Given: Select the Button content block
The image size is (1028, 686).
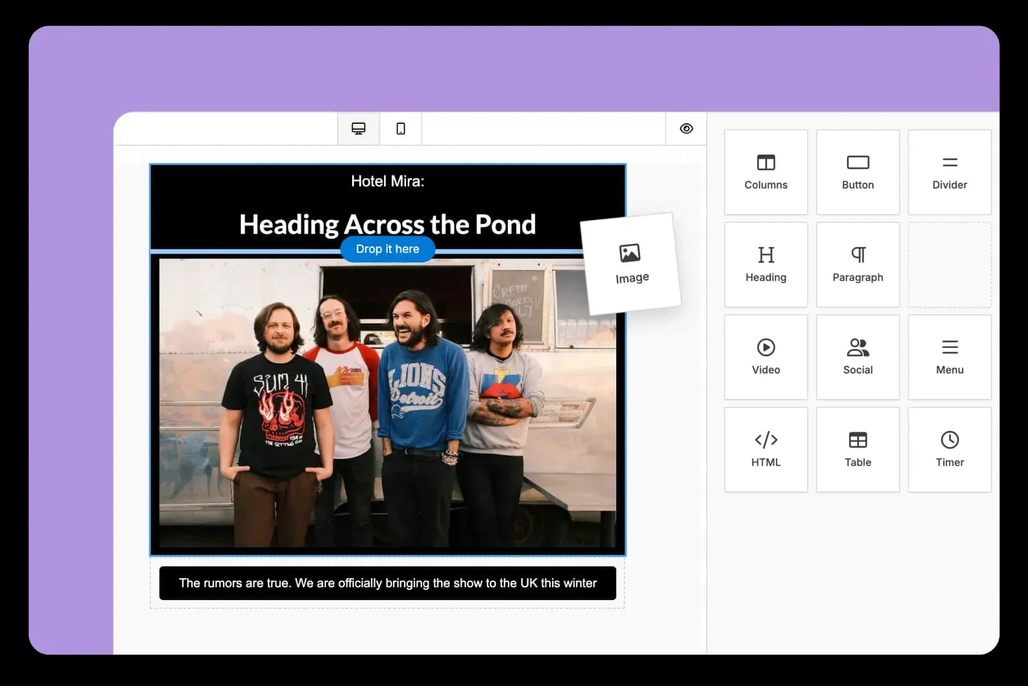Looking at the screenshot, I should click(x=857, y=172).
